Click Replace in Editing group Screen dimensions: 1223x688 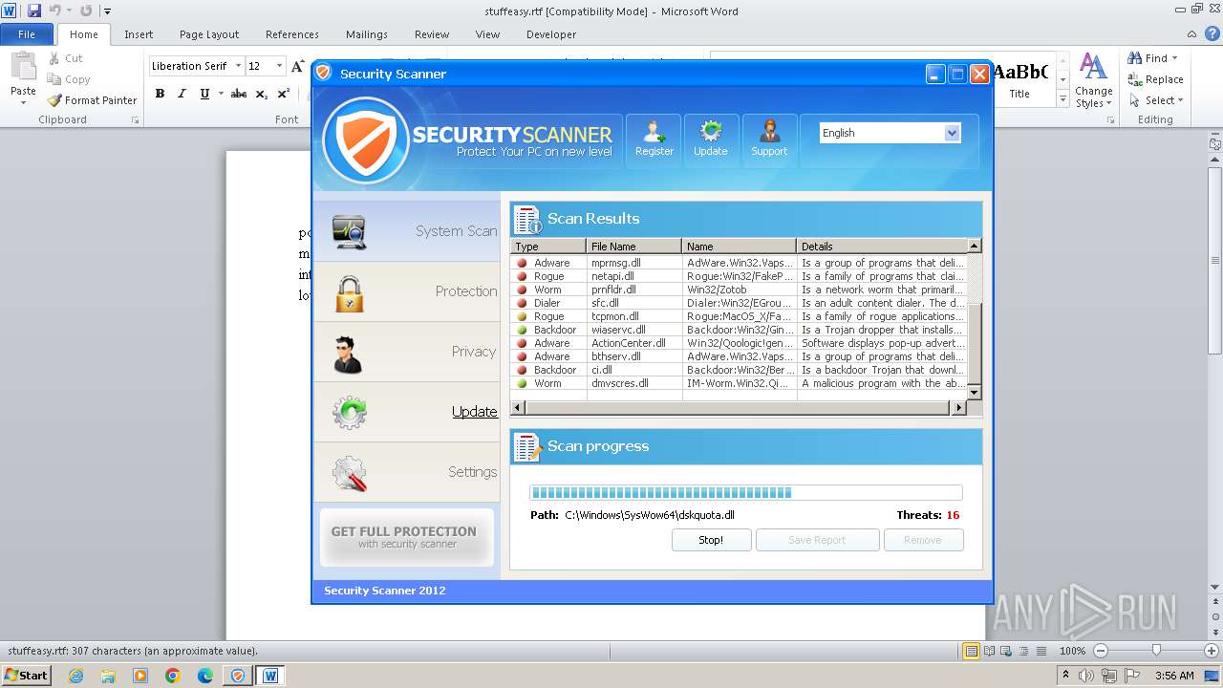click(1156, 79)
